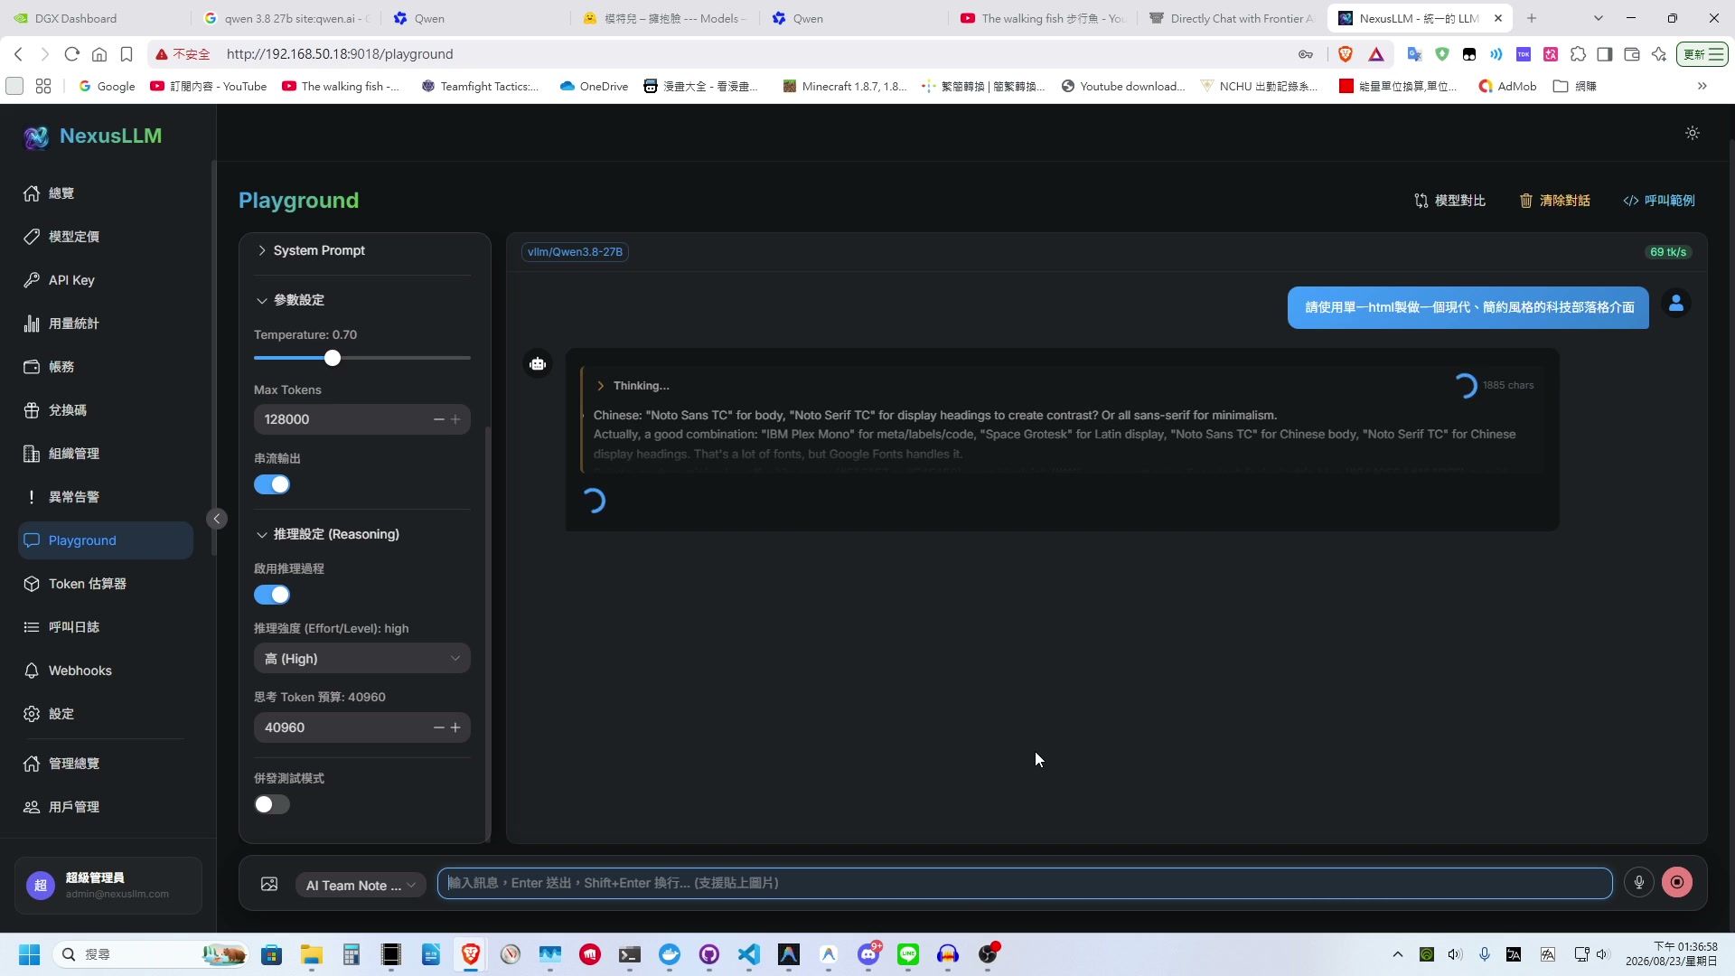Enable concurrent test mode switch

272,804
